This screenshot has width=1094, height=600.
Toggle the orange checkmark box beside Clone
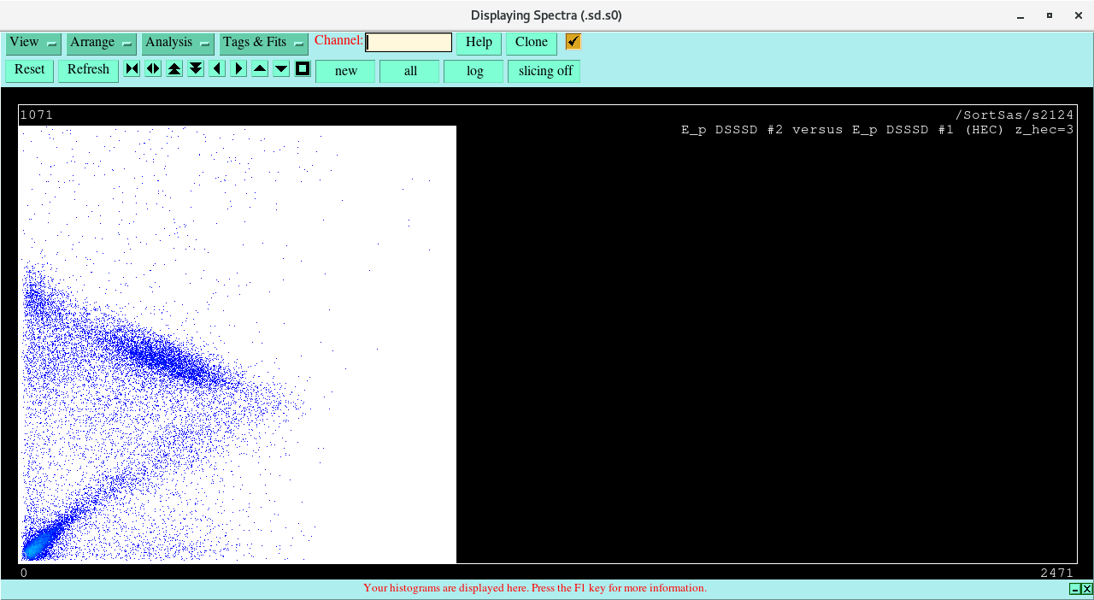pyautogui.click(x=573, y=42)
